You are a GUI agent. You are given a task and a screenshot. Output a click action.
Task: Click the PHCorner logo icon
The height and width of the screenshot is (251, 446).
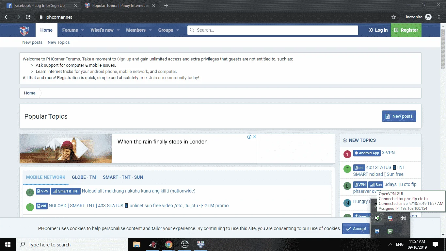(24, 30)
